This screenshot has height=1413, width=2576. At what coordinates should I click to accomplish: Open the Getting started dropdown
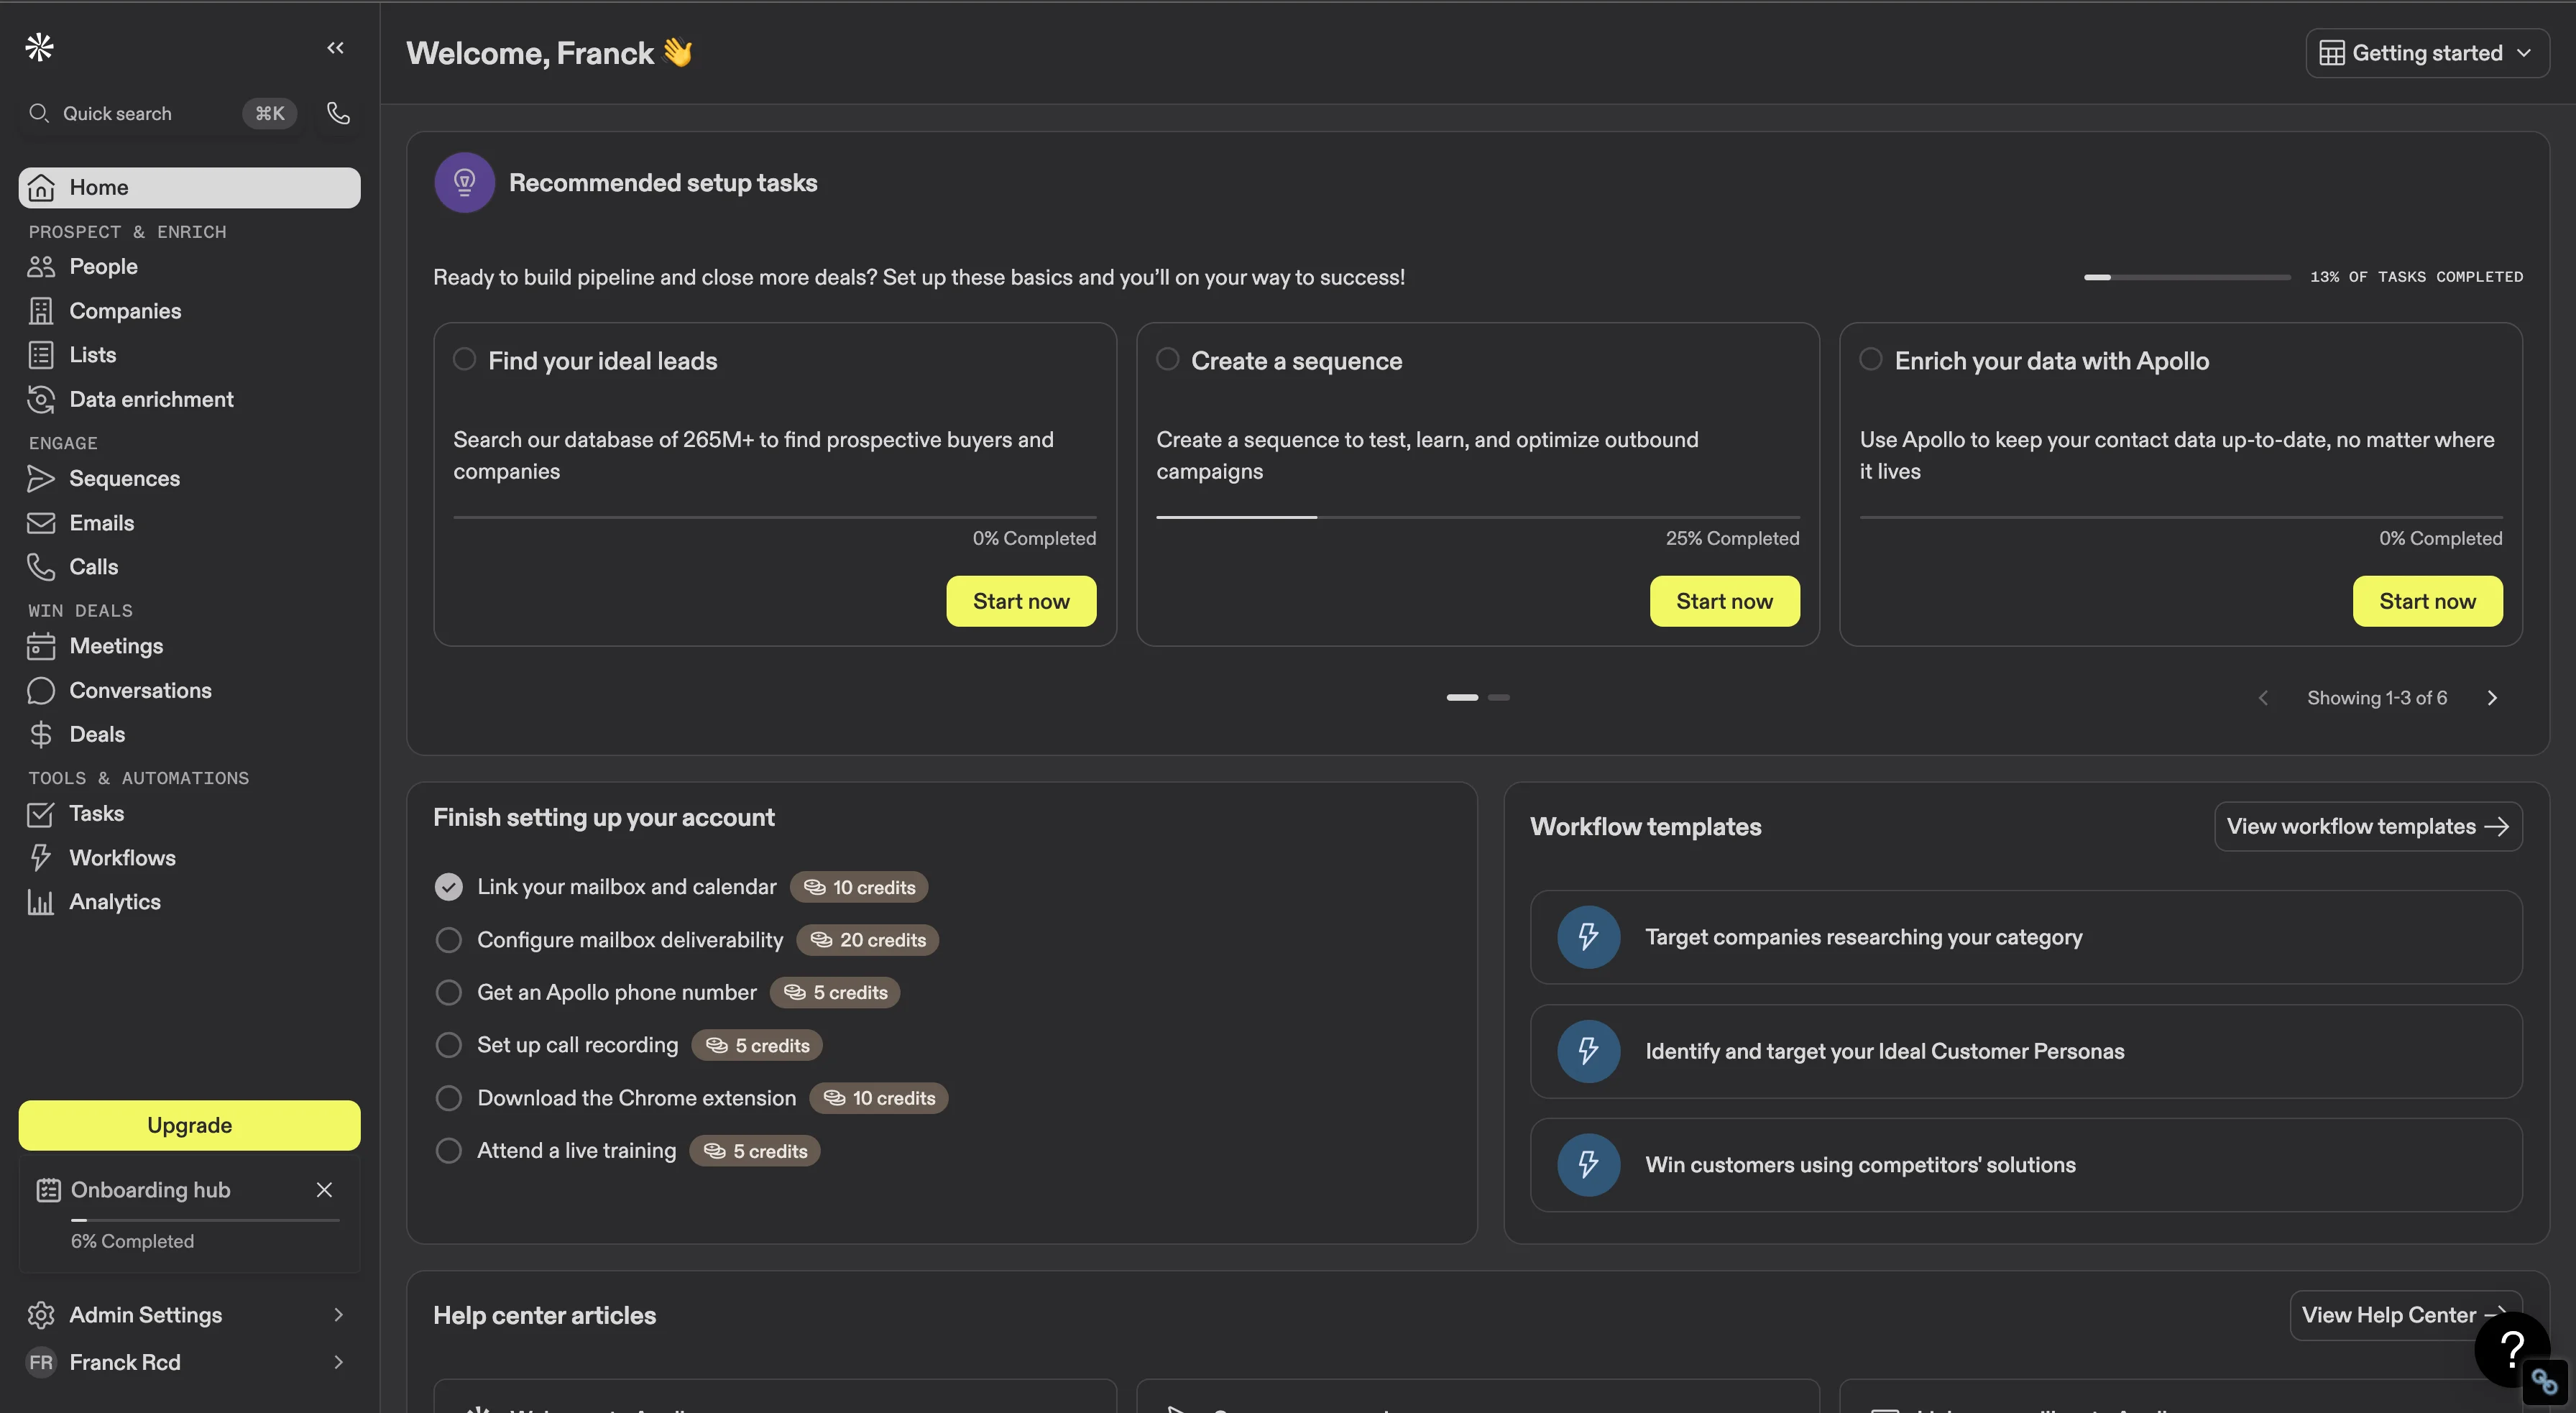(x=2427, y=53)
